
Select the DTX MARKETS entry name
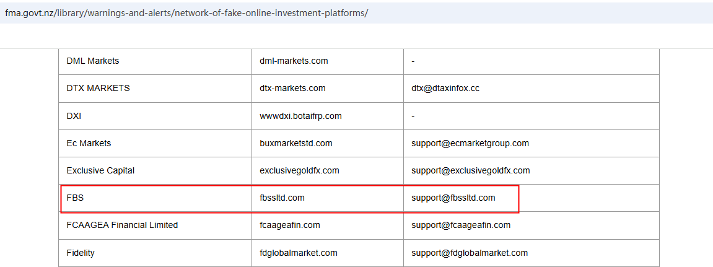click(98, 88)
